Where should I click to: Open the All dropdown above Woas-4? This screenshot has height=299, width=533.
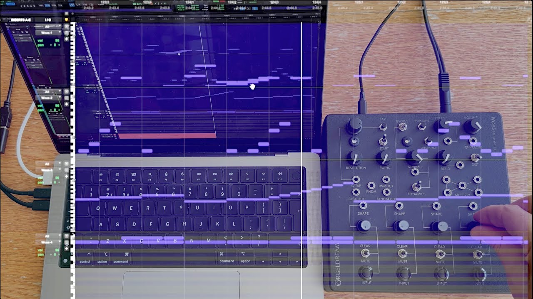(x=49, y=236)
